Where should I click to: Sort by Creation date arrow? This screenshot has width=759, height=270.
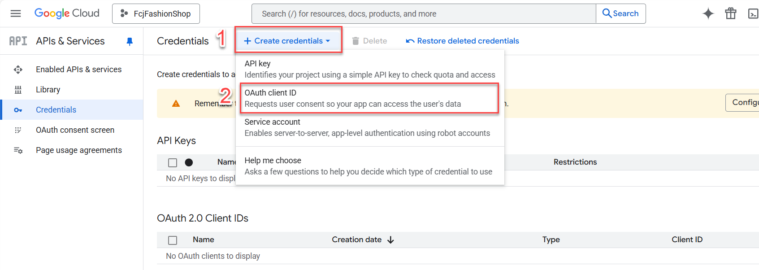coord(390,240)
